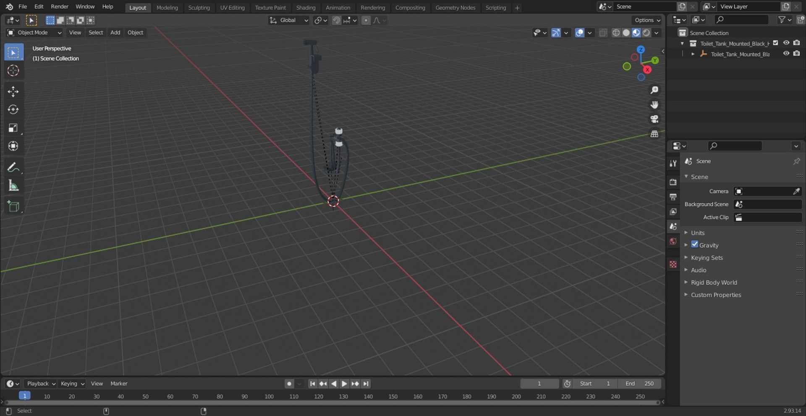Open the View Layer properties tab

(x=673, y=212)
